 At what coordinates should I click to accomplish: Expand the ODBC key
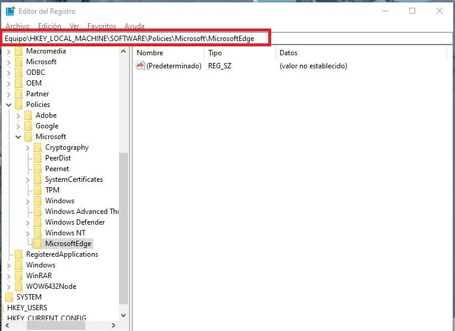click(x=9, y=73)
